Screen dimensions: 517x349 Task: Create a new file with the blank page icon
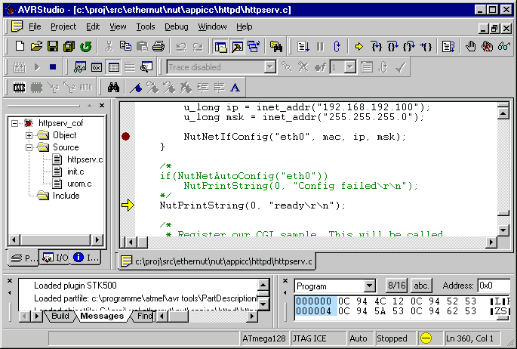pos(20,46)
